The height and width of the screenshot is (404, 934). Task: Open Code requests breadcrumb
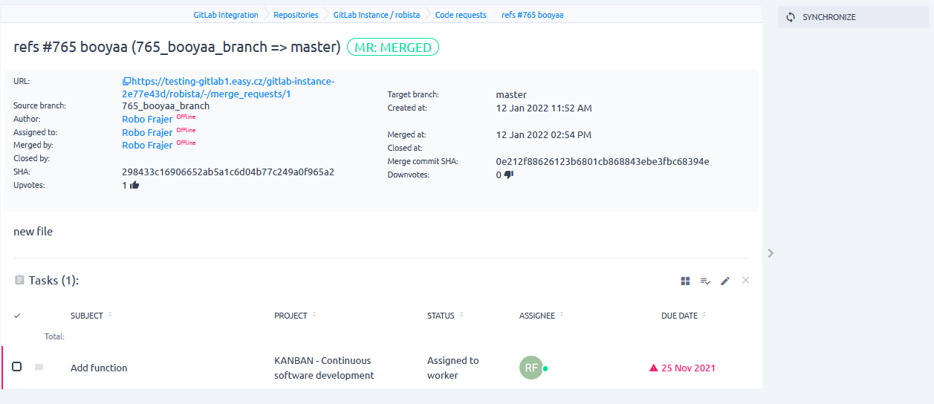click(461, 15)
